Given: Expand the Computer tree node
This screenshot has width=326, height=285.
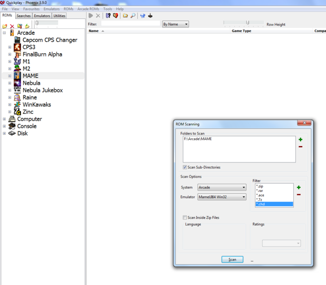Looking at the screenshot, I should [4, 119].
